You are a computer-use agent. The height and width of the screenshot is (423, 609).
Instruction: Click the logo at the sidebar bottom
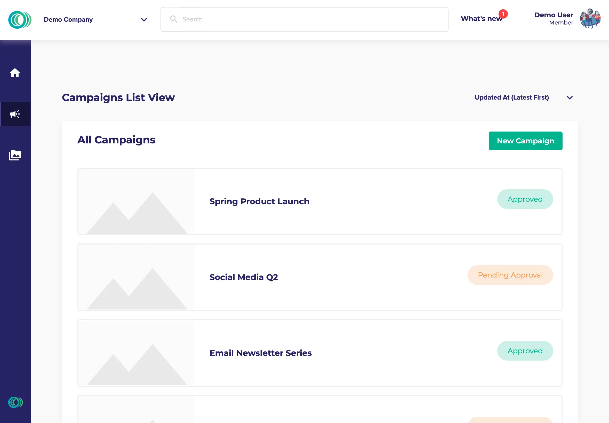tap(15, 402)
